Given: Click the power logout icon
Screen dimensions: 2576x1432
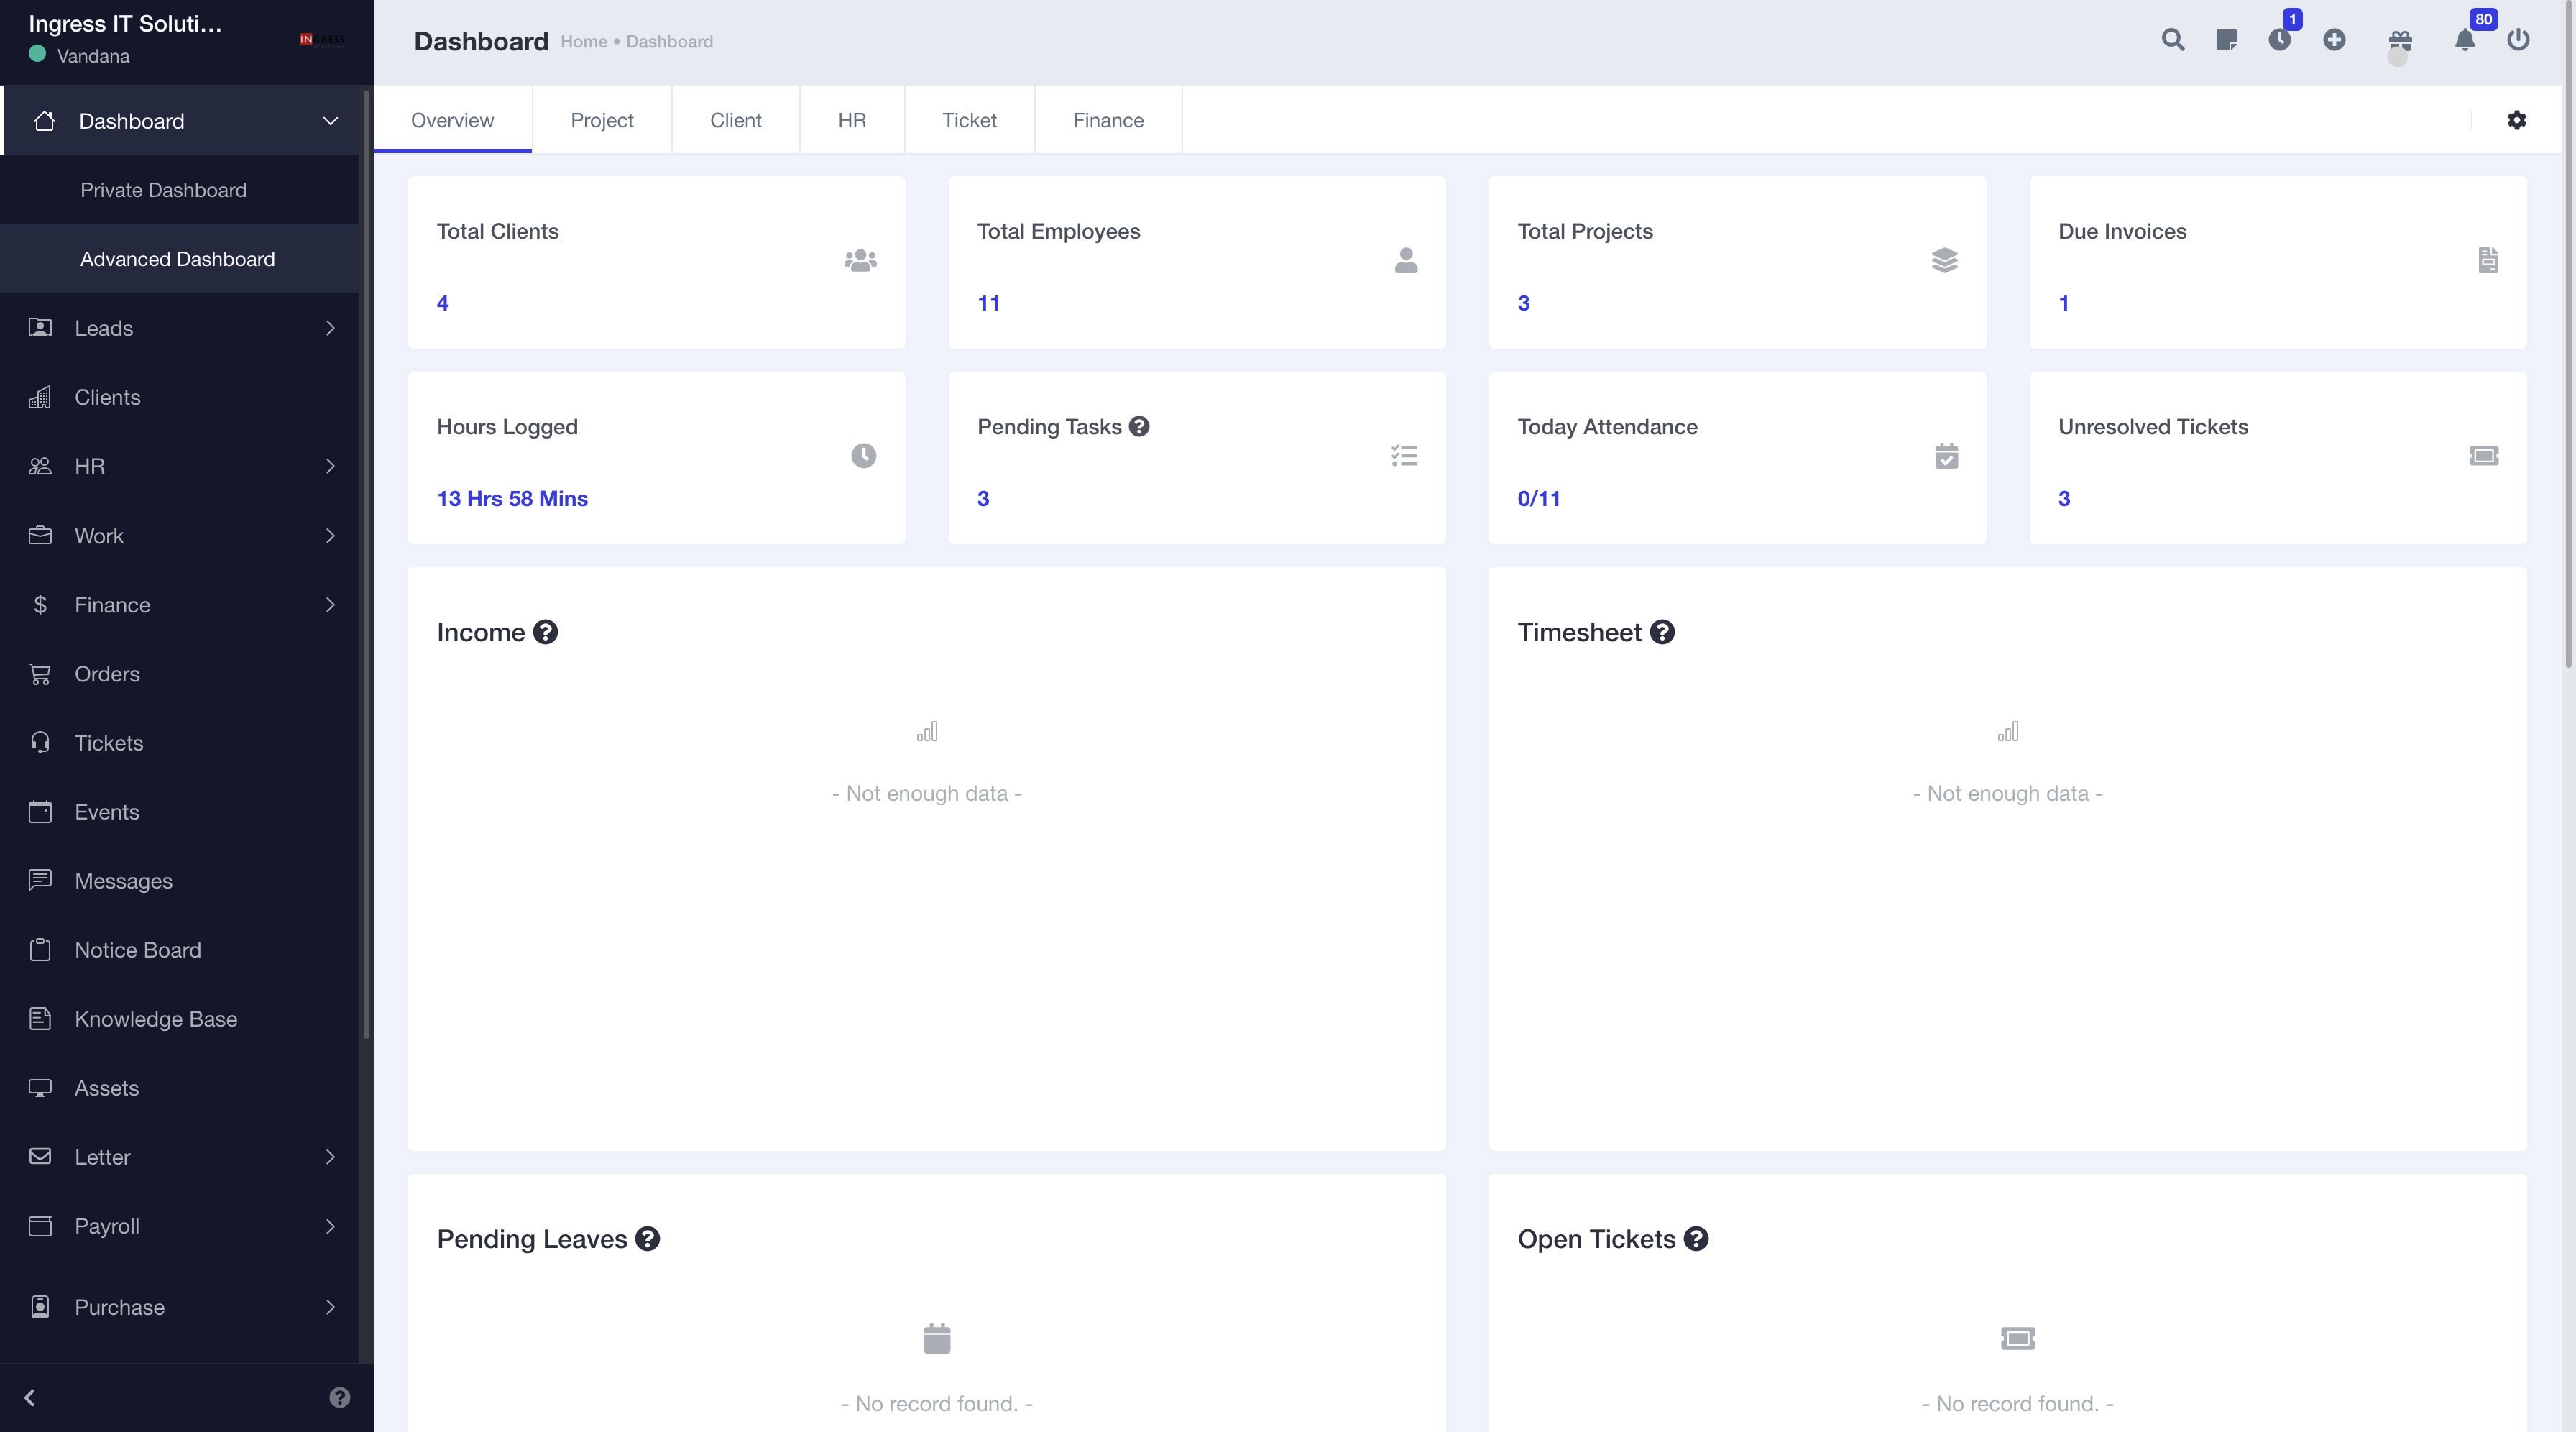Looking at the screenshot, I should 2518,40.
